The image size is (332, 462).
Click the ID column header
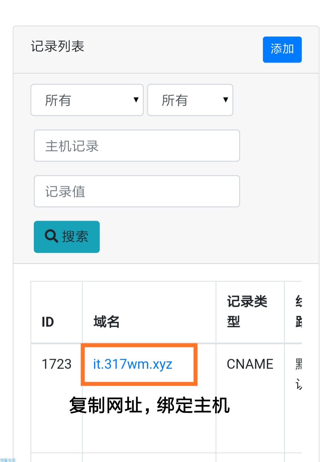[x=48, y=322]
